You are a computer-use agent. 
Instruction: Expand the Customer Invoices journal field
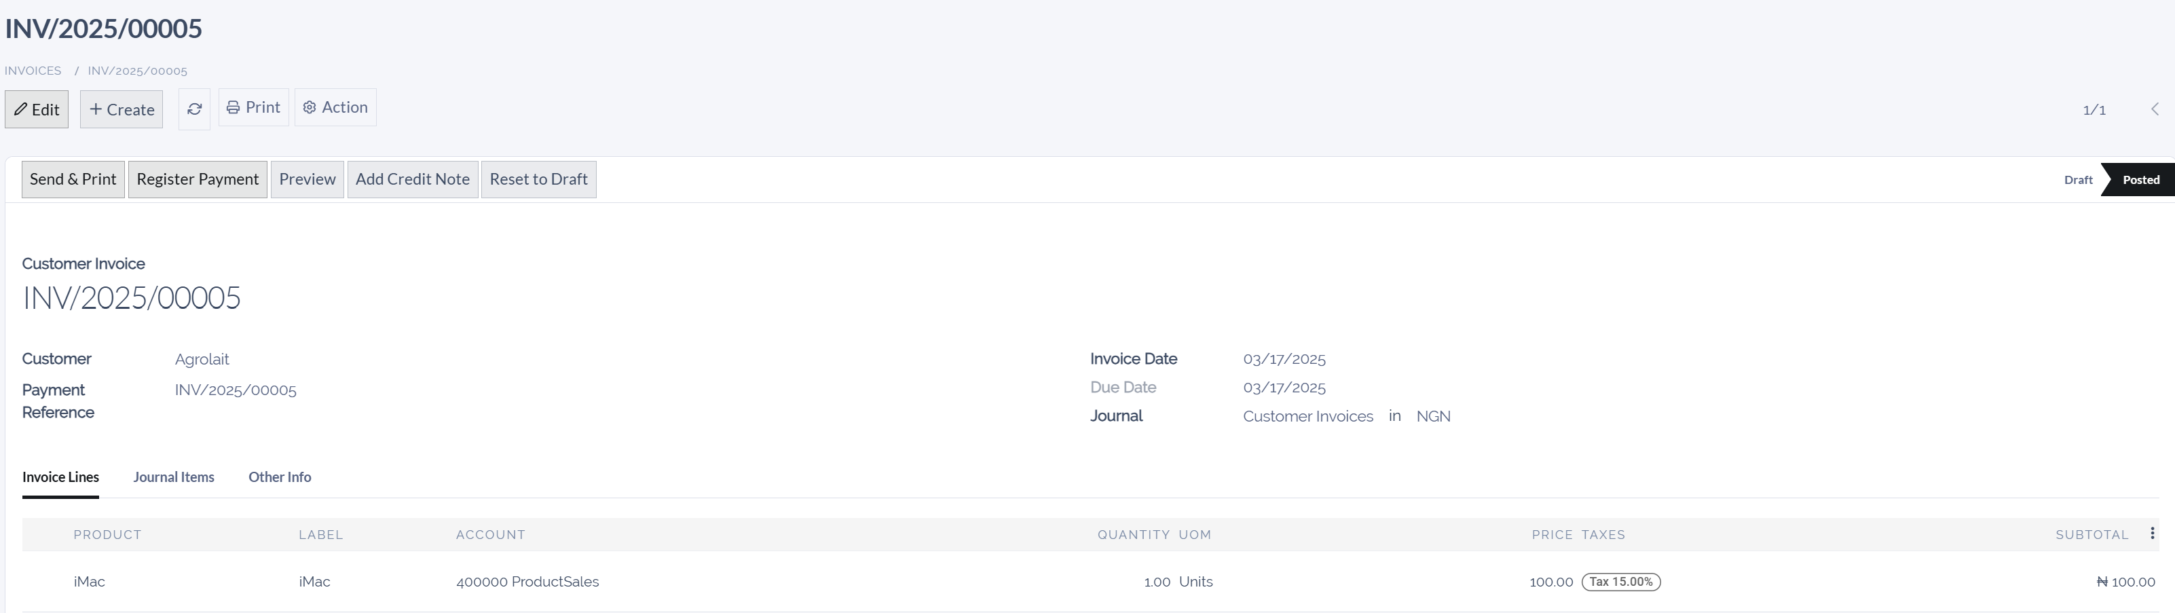pyautogui.click(x=1308, y=415)
